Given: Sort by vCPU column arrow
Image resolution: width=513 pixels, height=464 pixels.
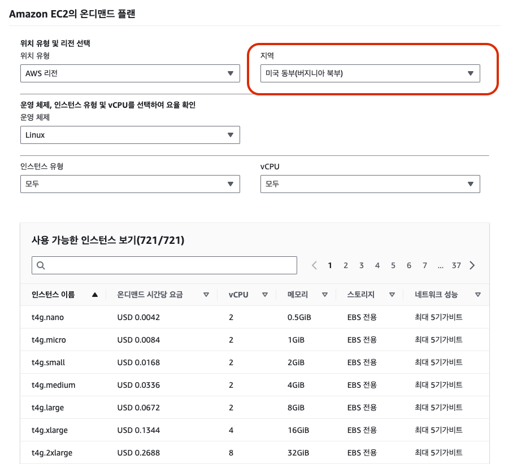Looking at the screenshot, I should (x=265, y=295).
